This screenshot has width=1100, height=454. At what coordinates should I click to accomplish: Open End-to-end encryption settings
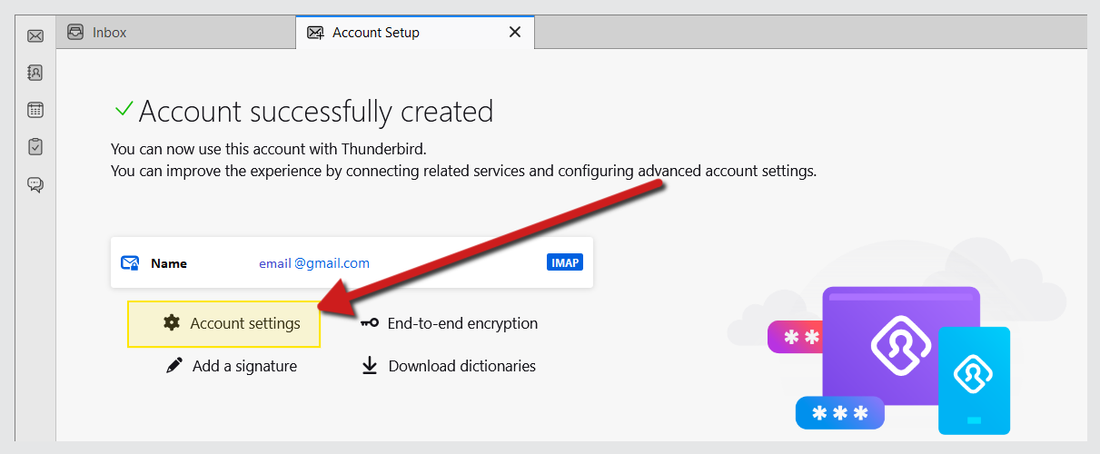(449, 323)
